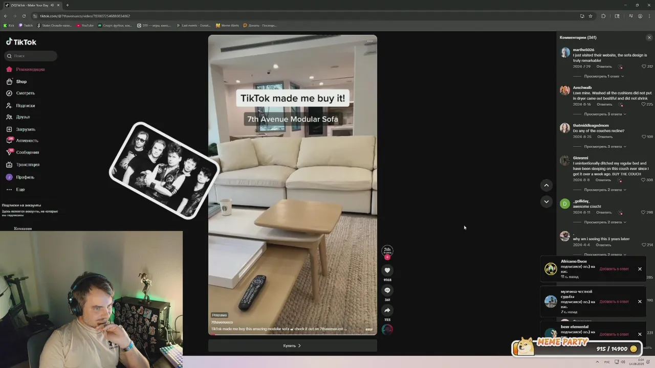Viewport: 655px width, 368px height.
Task: Click the site info icon in the address bar
Action: pos(35,16)
